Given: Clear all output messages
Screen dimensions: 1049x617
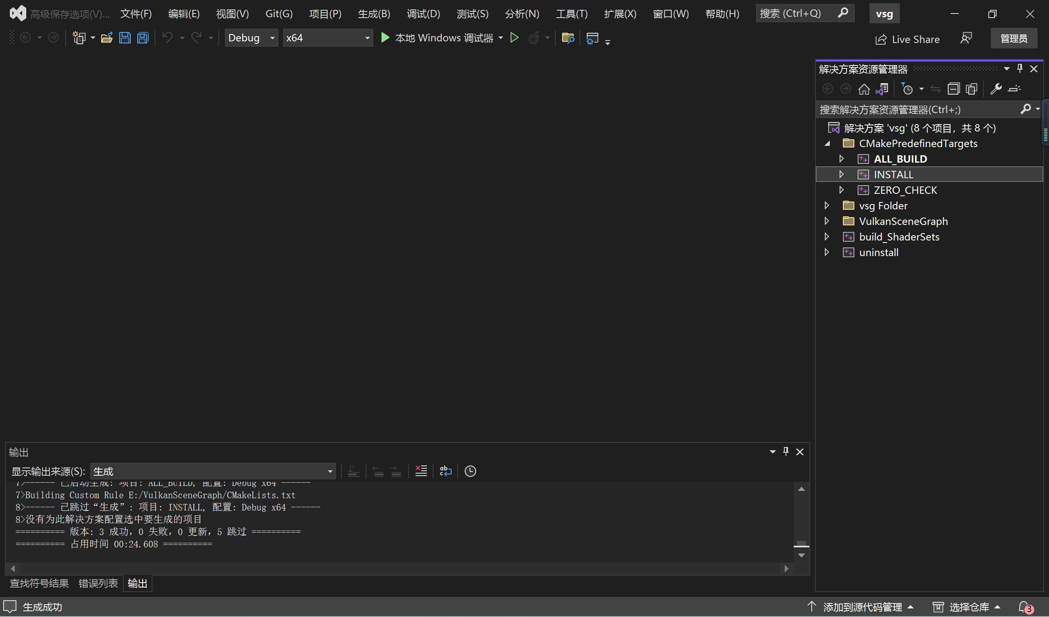Looking at the screenshot, I should [x=421, y=471].
